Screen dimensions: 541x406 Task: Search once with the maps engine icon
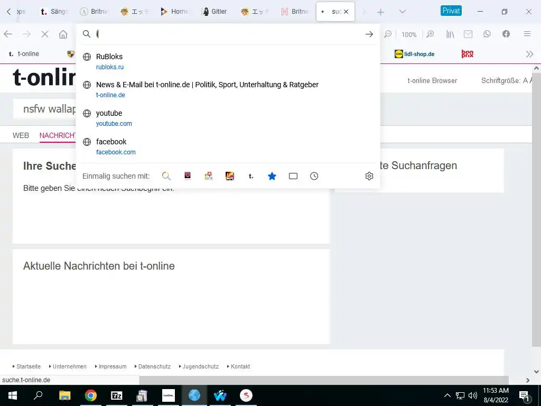208,176
